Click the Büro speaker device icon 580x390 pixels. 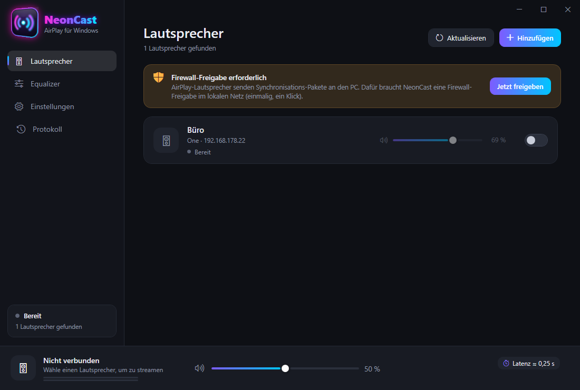[166, 141]
